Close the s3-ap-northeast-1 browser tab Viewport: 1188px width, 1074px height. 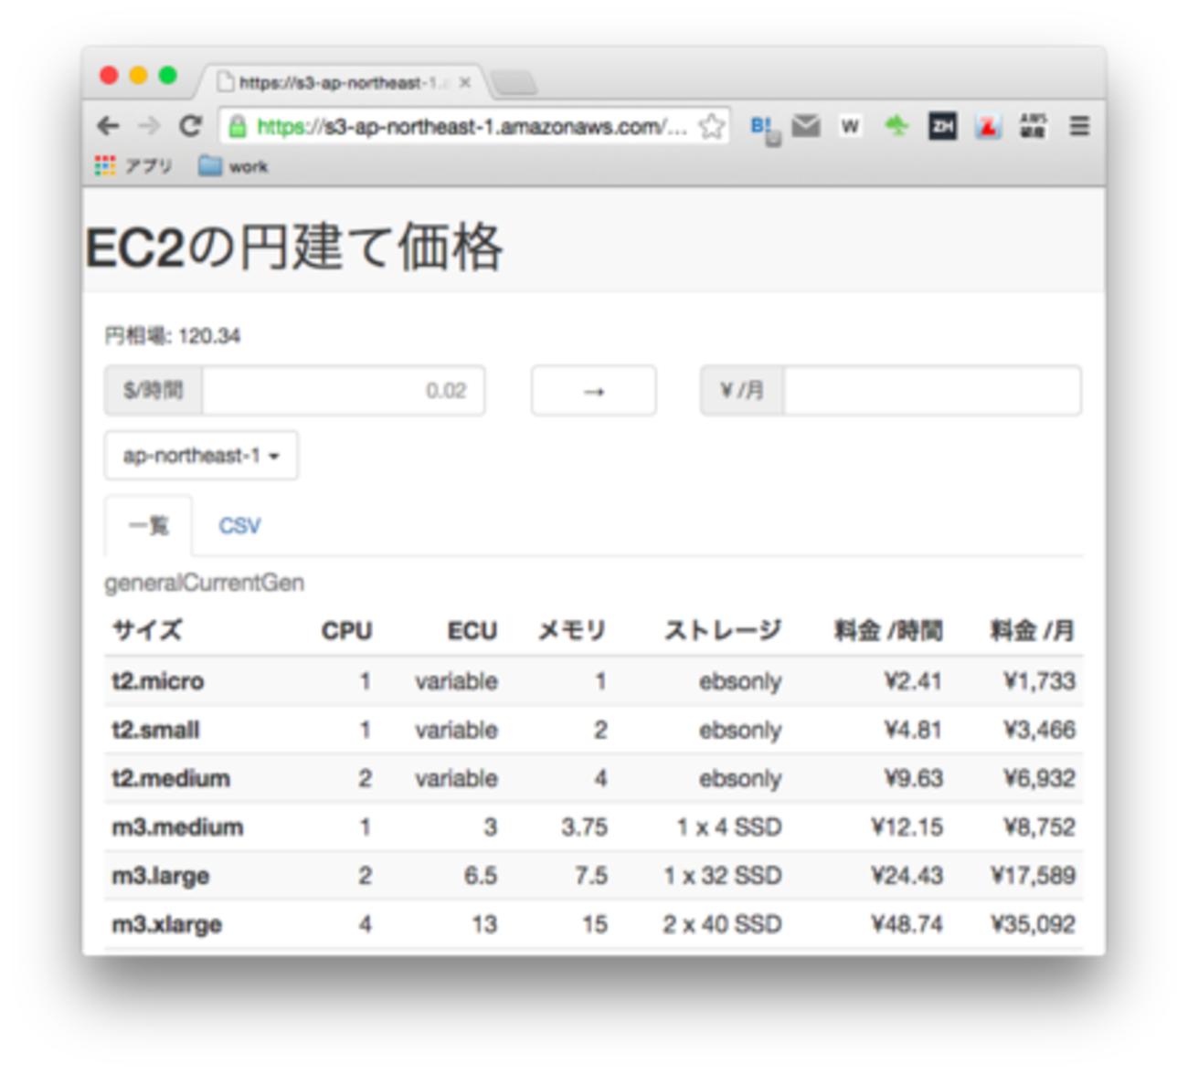pyautogui.click(x=464, y=83)
